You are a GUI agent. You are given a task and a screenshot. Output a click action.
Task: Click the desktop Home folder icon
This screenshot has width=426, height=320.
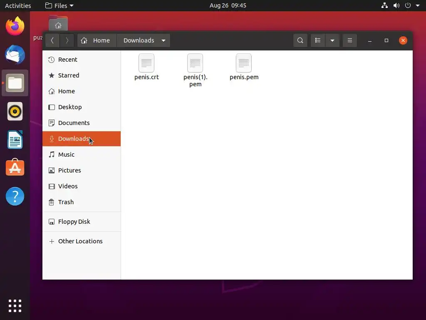pyautogui.click(x=58, y=24)
